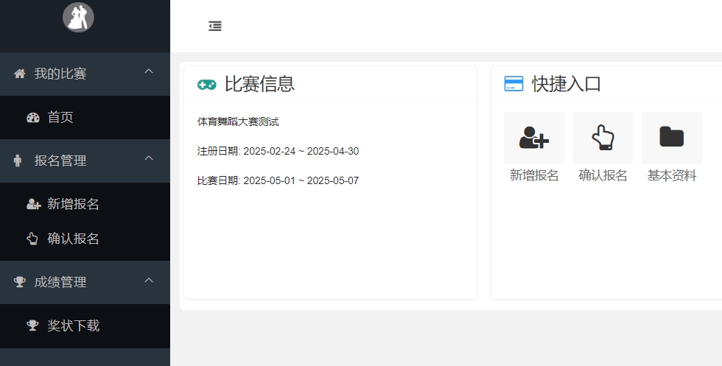Open the folder 基本资料 shortcut tile
This screenshot has height=366, width=722.
click(x=671, y=138)
